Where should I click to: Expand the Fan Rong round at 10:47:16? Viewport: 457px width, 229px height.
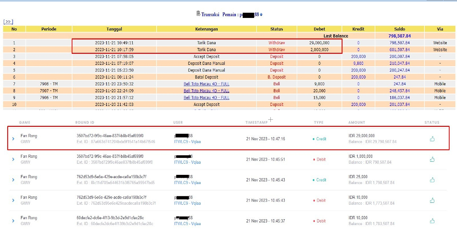point(13,139)
